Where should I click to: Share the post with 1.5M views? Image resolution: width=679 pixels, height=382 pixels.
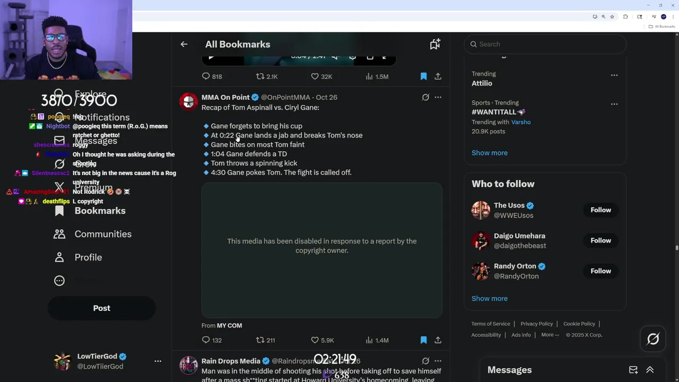(x=438, y=76)
